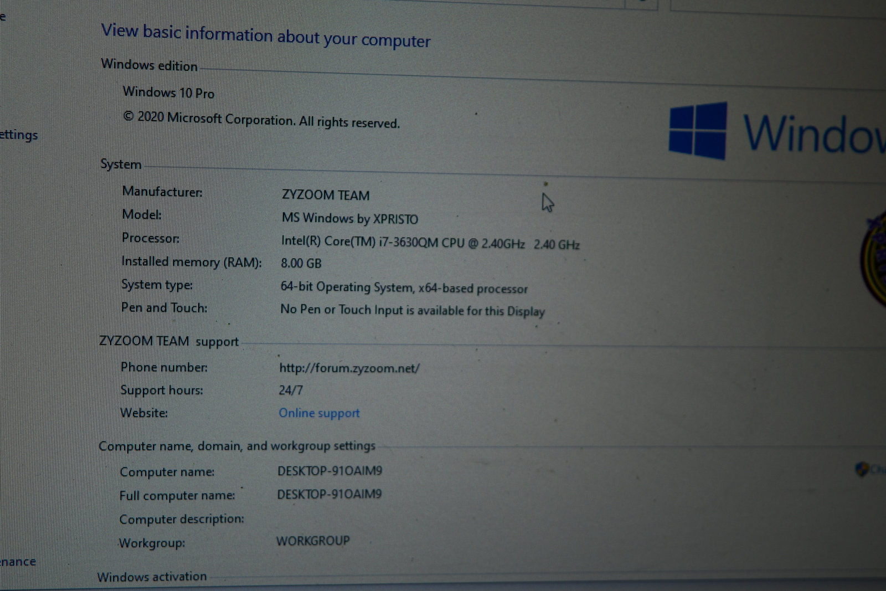Click the 'Computer name:' label
Screen dimensions: 886x591
tap(167, 472)
